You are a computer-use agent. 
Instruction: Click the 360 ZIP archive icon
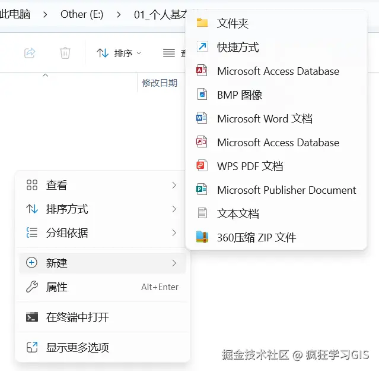pos(202,237)
